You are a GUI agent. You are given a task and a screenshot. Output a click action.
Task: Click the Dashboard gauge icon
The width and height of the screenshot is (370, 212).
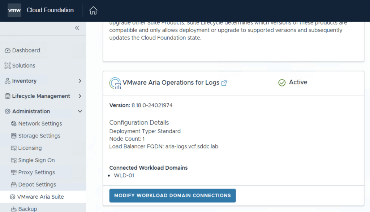coord(8,50)
